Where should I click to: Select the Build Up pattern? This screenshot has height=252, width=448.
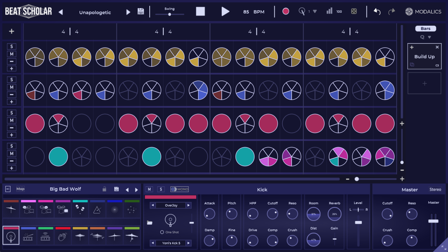tap(424, 56)
